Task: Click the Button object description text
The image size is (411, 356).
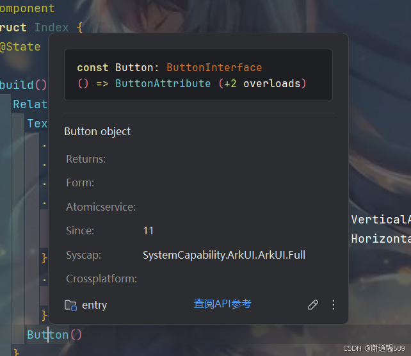Action: [x=97, y=131]
